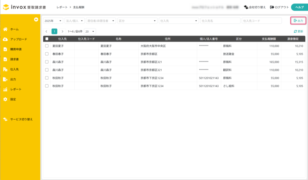Open レポート in the sidebar menu

click(16, 89)
